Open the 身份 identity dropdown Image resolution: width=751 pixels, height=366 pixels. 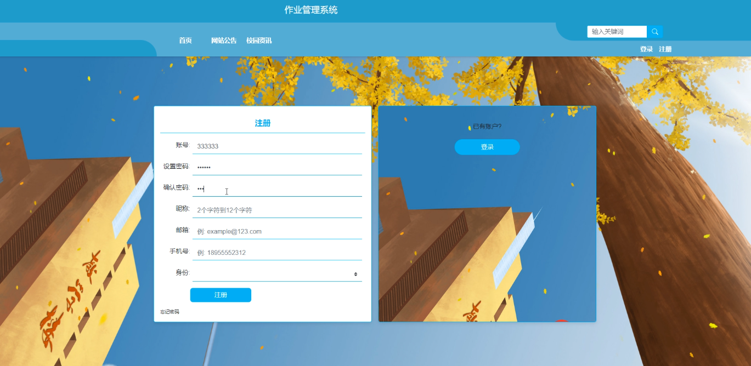tap(277, 273)
